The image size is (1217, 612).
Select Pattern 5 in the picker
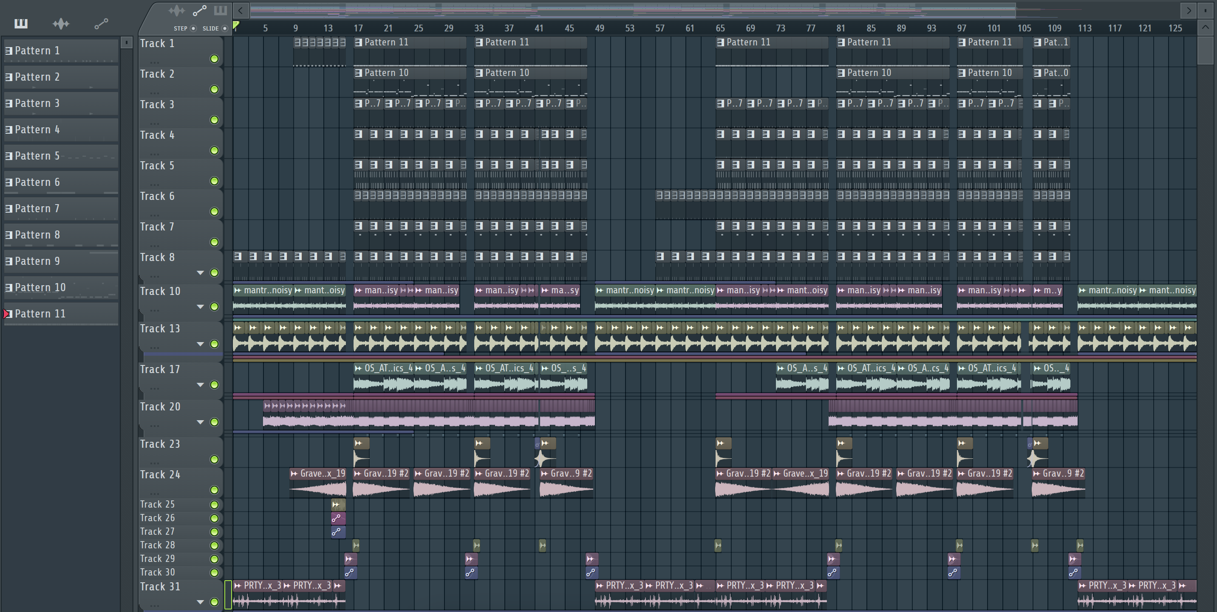click(x=62, y=156)
